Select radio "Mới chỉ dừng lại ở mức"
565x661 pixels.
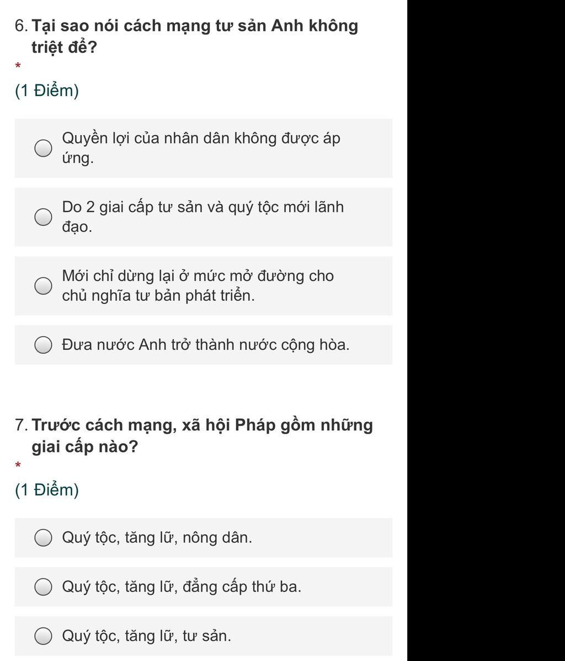44,286
